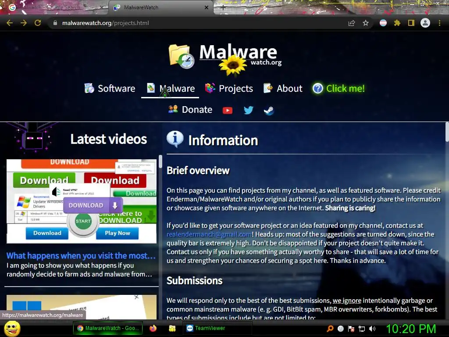
Task: Open the Twitter bird icon link
Action: [x=248, y=110]
